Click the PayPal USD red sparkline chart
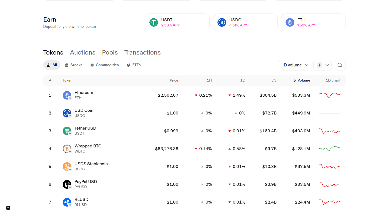Screen dimensions: 389x216 pyautogui.click(x=330, y=184)
